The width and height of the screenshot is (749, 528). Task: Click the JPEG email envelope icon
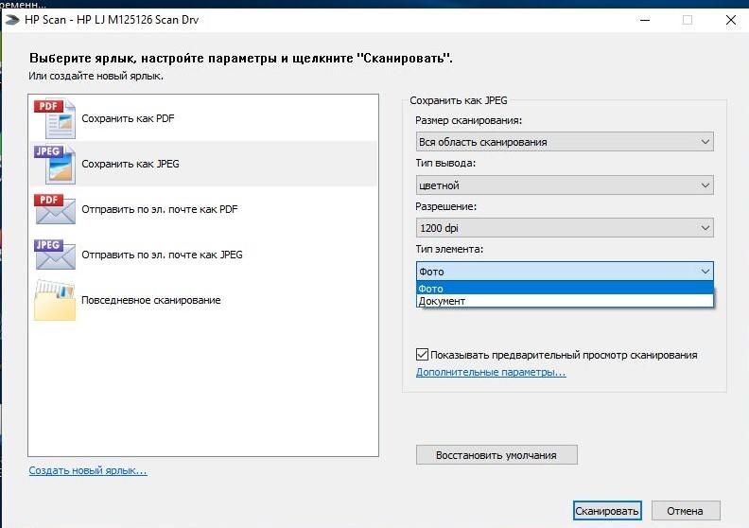click(x=55, y=255)
